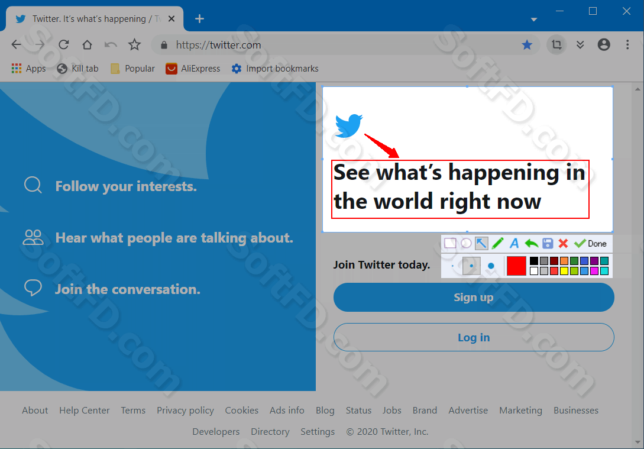Click the current red color box
Image resolution: width=644 pixels, height=449 pixels.
coord(516,266)
